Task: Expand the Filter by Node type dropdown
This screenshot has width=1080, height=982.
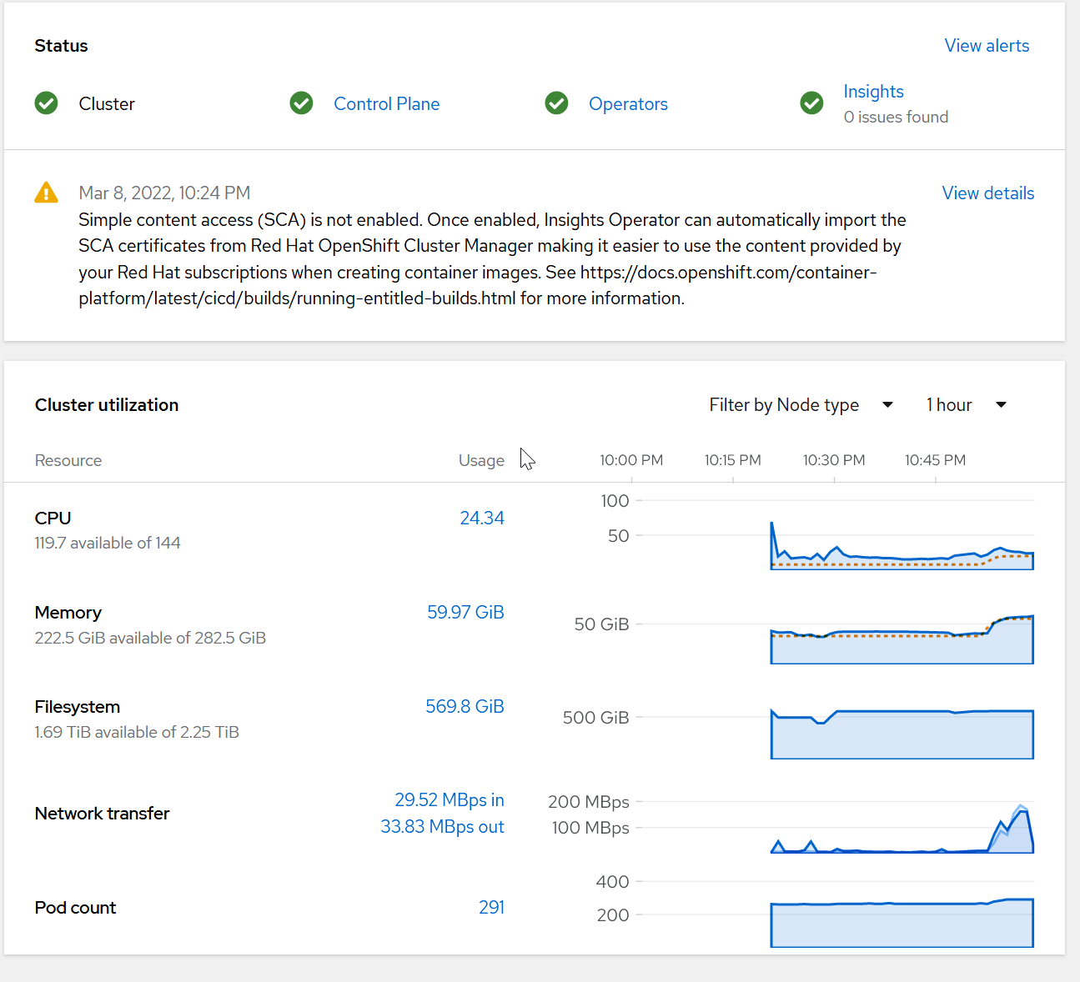Action: click(x=801, y=405)
